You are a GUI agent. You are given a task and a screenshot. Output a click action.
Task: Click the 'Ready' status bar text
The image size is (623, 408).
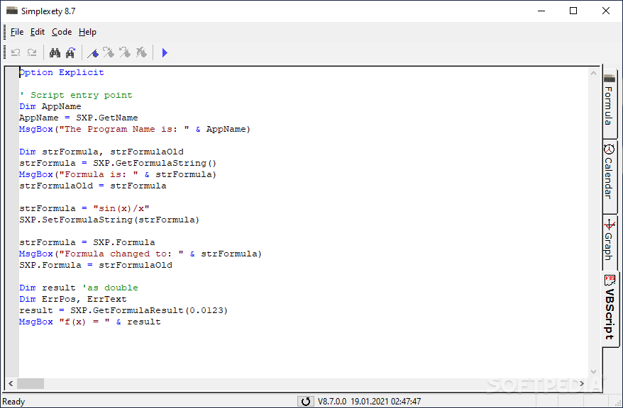pyautogui.click(x=13, y=402)
